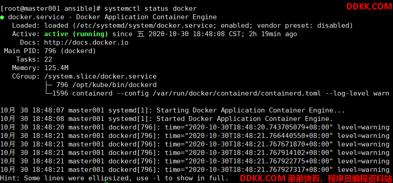Click the systemctl status docker command
The height and width of the screenshot is (183, 393).
(x=150, y=8)
